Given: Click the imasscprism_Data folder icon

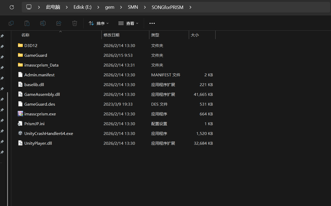Looking at the screenshot, I should click(20, 65).
